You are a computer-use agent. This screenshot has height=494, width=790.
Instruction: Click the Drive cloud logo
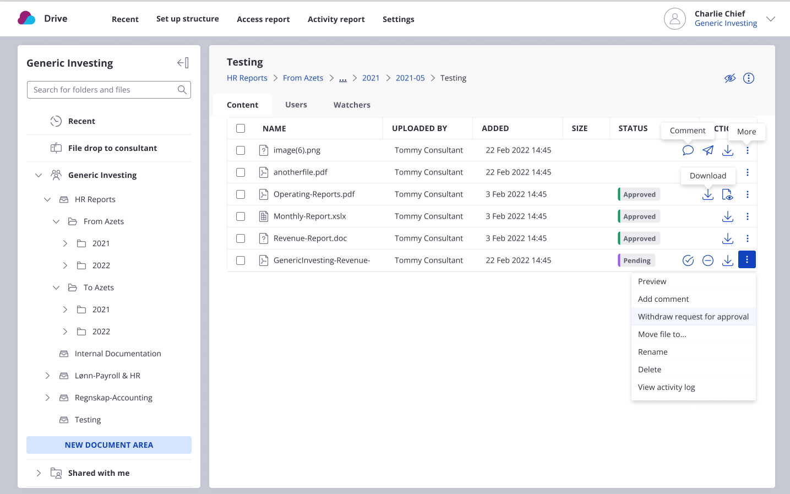pos(26,18)
